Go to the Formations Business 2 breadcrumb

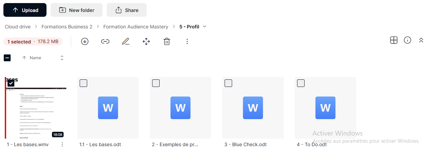[x=67, y=27]
